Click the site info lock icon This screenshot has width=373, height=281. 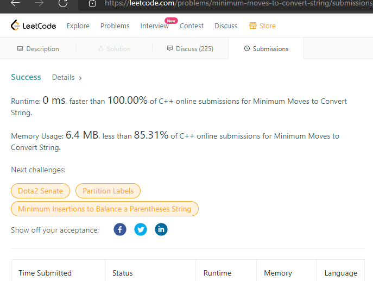(92, 3)
